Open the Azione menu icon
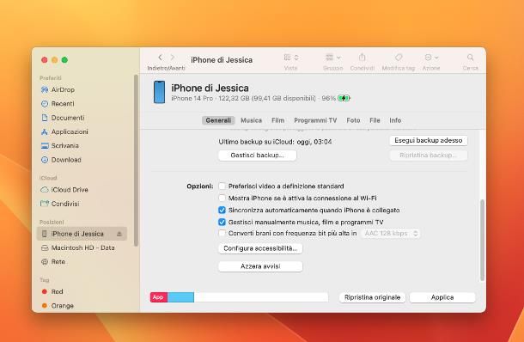The height and width of the screenshot is (342, 524). pyautogui.click(x=431, y=58)
